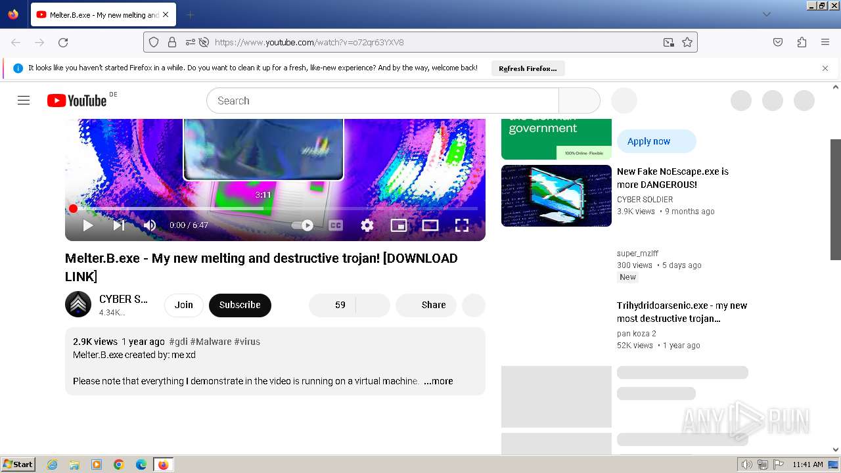Open the #gdi hashtag
The image size is (841, 473).
point(178,342)
